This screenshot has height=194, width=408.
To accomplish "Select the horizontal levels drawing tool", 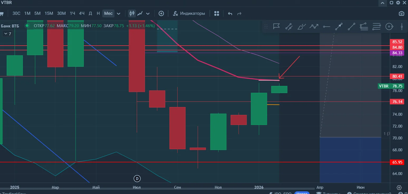I will 377,26.
